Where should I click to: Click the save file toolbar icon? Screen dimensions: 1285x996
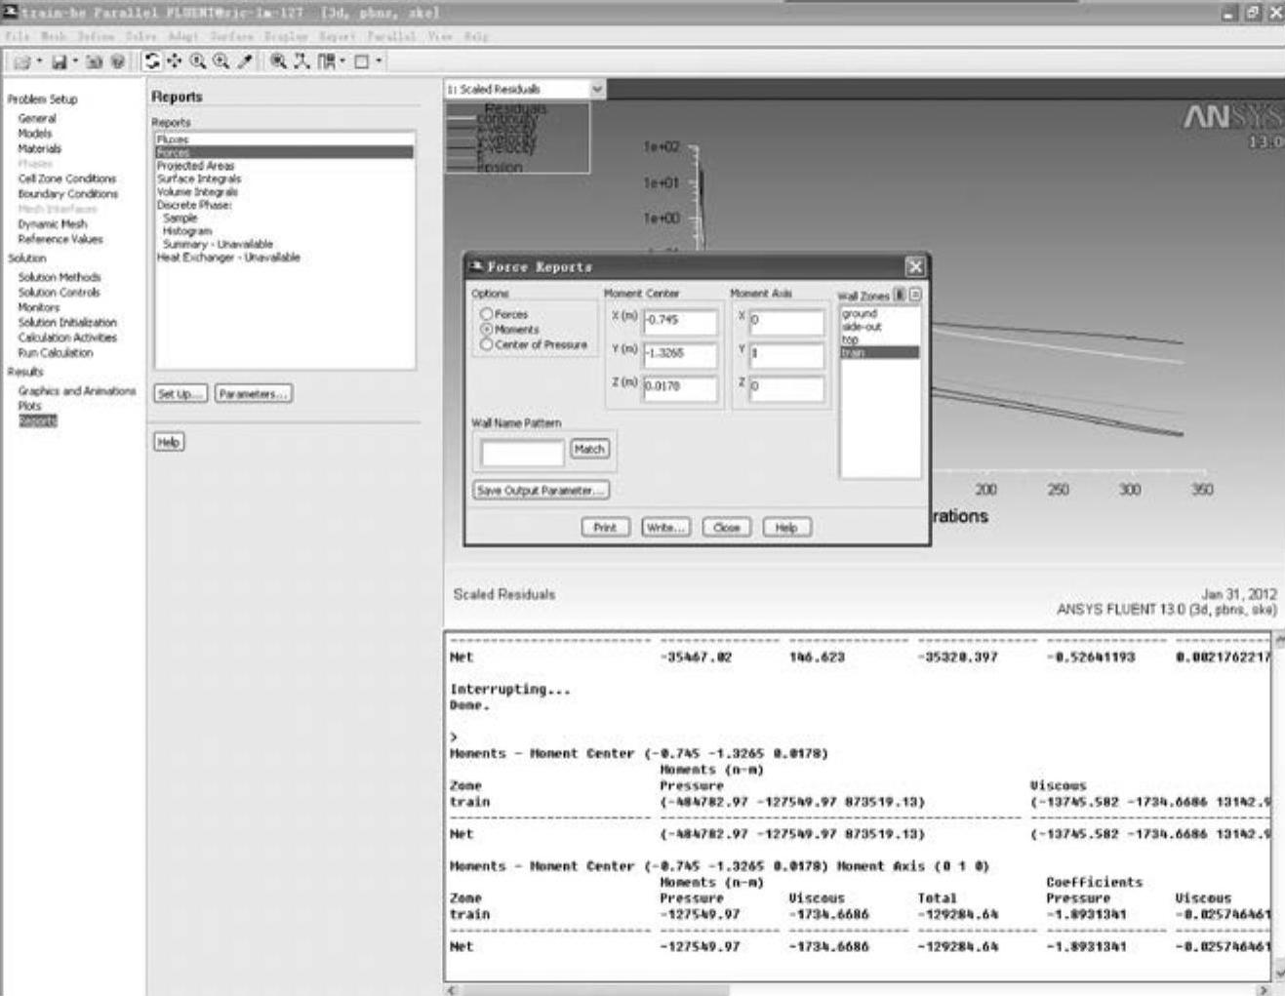coord(59,61)
